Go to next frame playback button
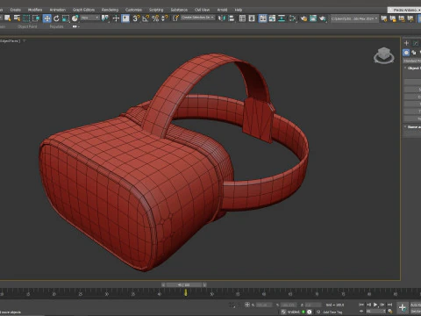421x316 pixels. pyautogui.click(x=382, y=305)
